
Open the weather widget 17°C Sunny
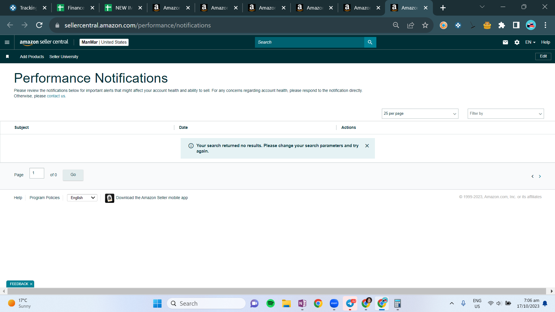[19, 303]
